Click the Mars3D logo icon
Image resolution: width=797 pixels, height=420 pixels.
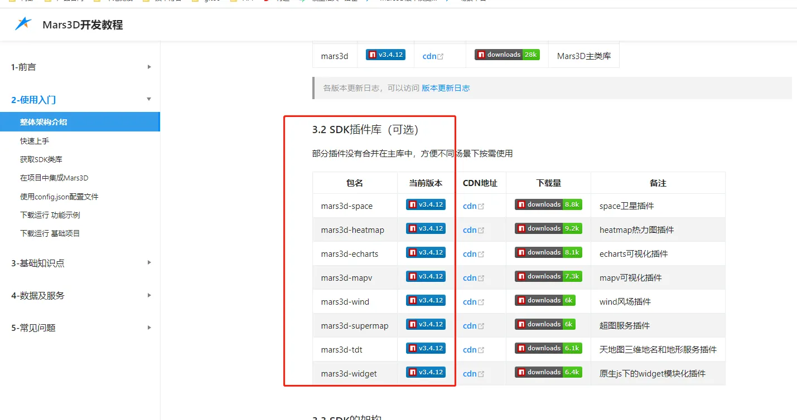pos(23,24)
